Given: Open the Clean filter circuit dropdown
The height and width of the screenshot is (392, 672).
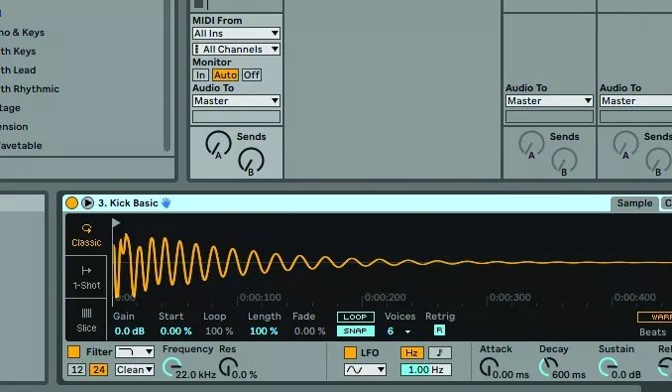Looking at the screenshot, I should pyautogui.click(x=135, y=370).
